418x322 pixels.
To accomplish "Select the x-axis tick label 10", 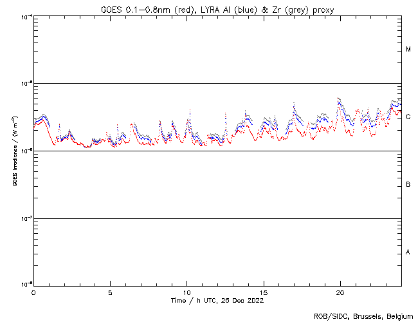I will pyautogui.click(x=186, y=292).
